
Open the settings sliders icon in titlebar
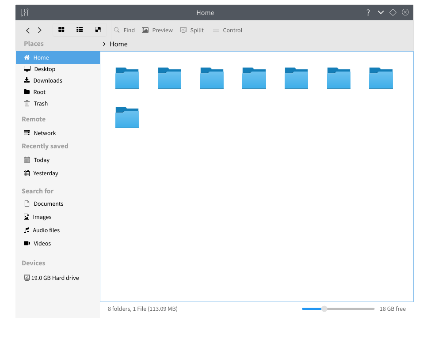(24, 12)
